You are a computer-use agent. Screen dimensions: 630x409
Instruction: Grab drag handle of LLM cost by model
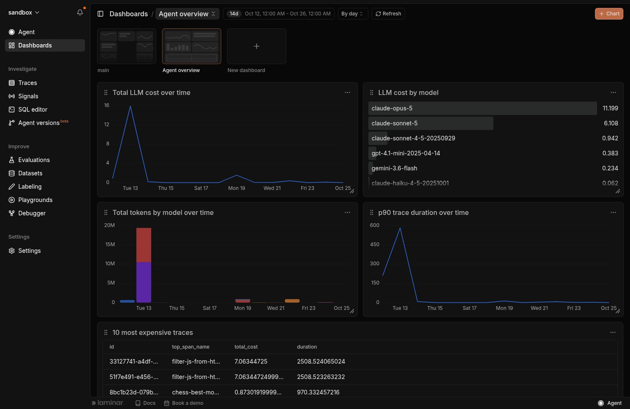[372, 92]
